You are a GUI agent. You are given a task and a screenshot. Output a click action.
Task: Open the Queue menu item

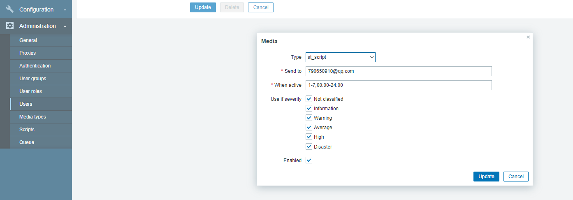click(27, 142)
